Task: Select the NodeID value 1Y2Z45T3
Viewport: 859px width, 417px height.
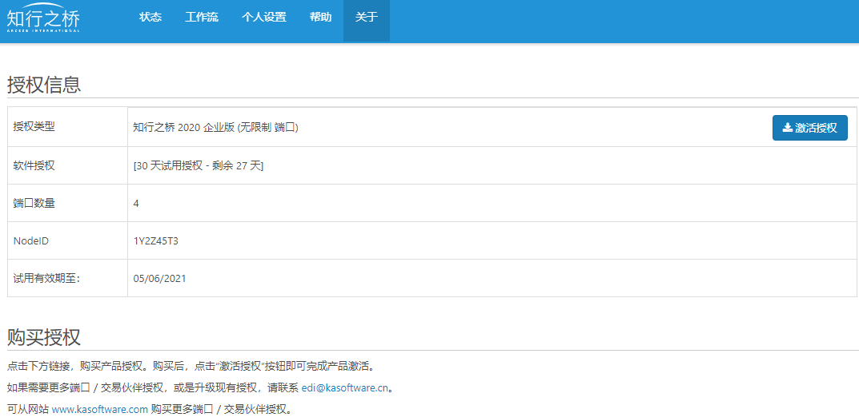Action: [x=155, y=240]
